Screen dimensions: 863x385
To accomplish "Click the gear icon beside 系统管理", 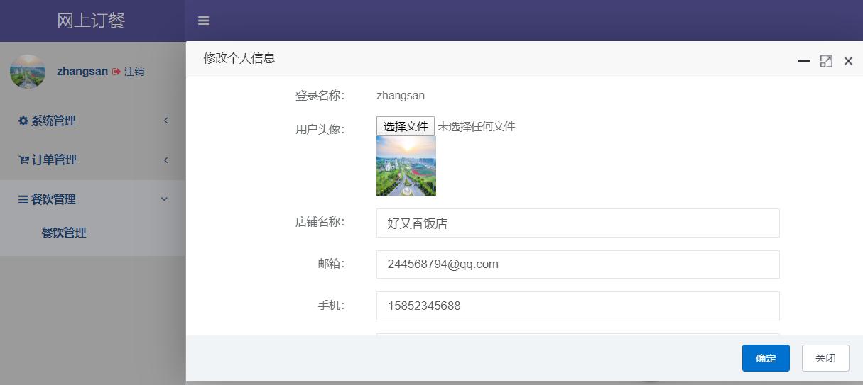I will 23,121.
